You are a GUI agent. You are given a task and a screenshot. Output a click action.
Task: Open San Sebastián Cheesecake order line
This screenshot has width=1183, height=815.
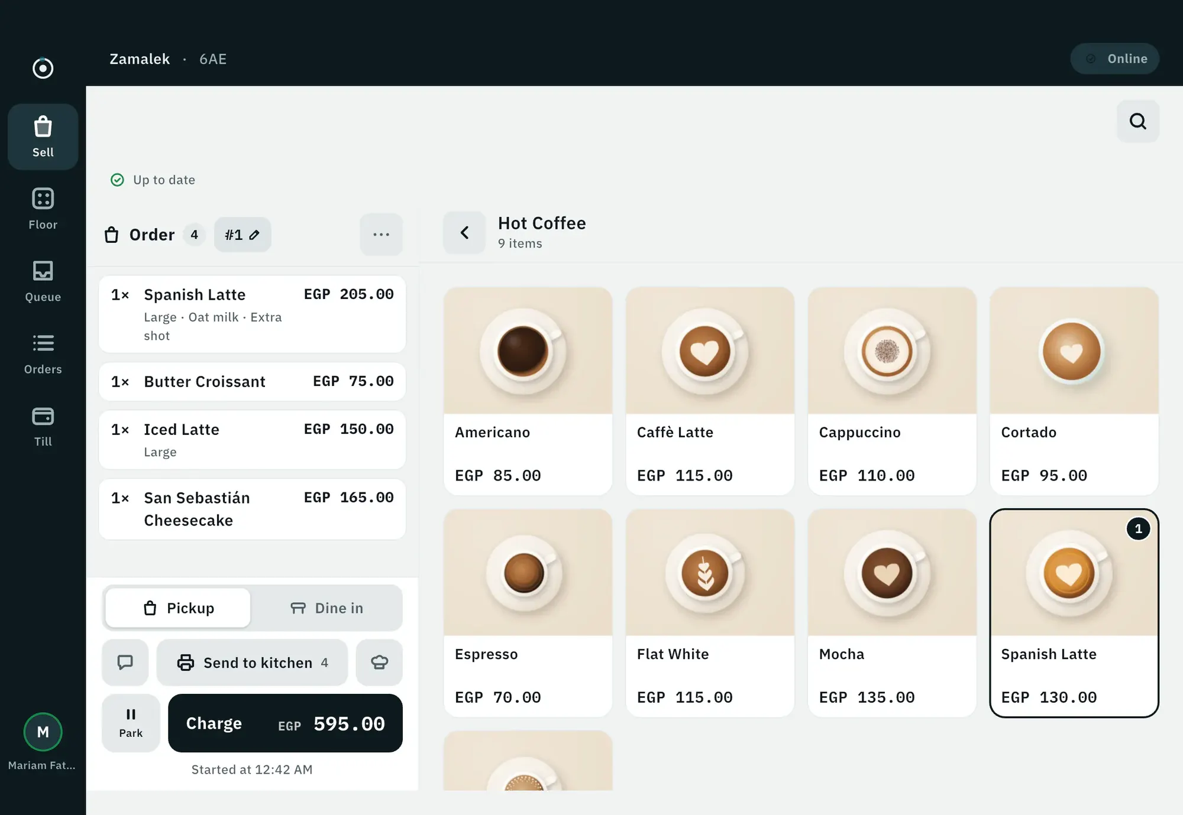252,509
